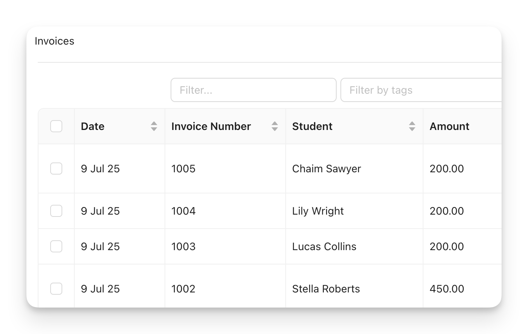Click inside the Filter text input
This screenshot has height=334, width=528.
253,90
